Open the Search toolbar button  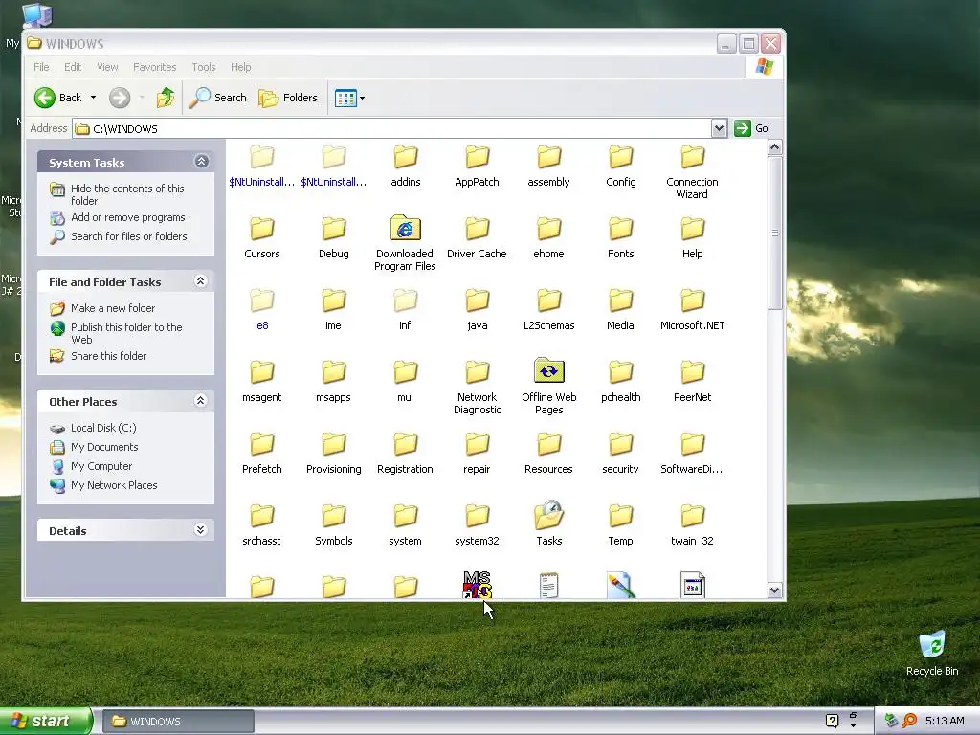coord(217,98)
